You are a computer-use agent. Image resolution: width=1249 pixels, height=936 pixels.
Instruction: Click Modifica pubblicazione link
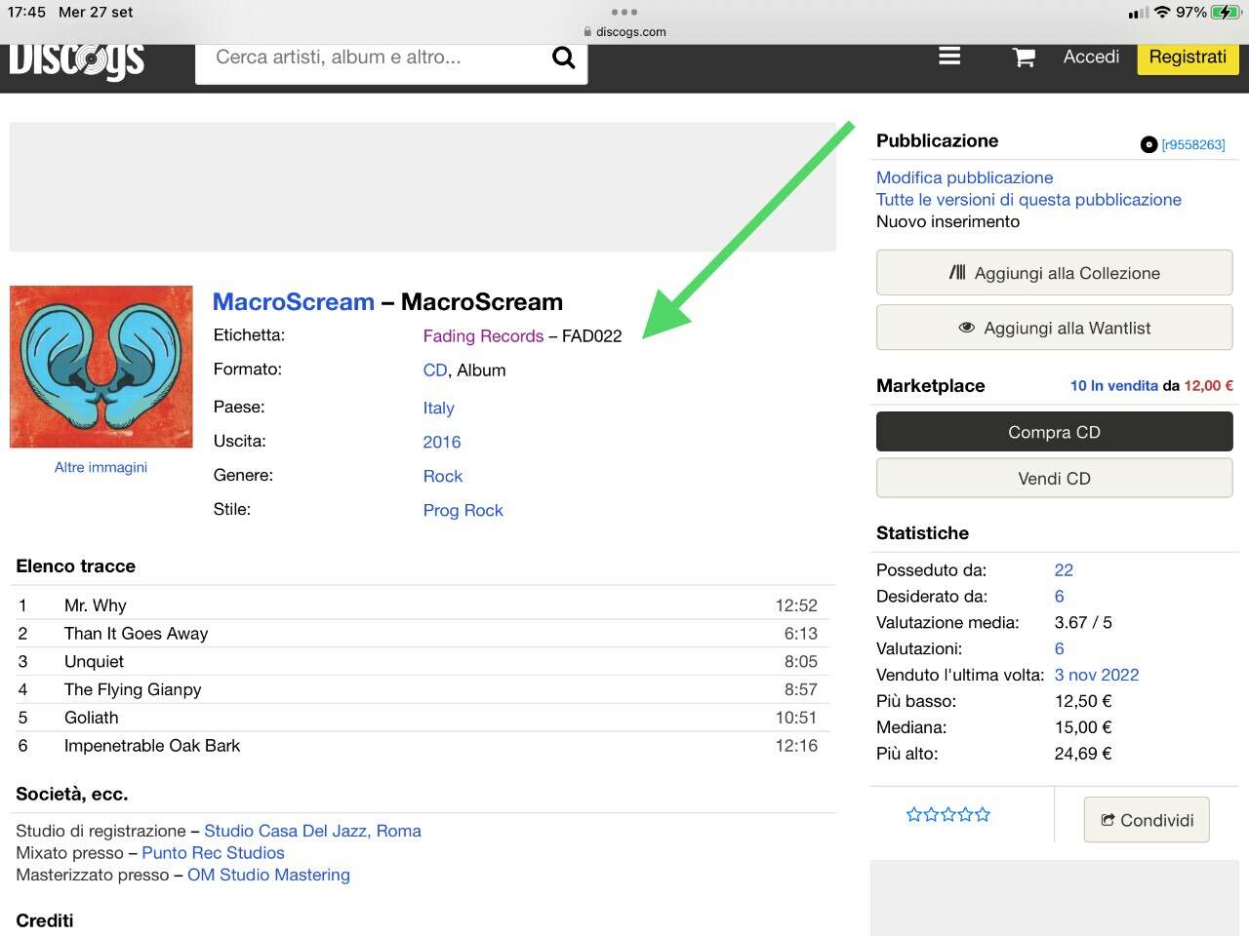964,177
